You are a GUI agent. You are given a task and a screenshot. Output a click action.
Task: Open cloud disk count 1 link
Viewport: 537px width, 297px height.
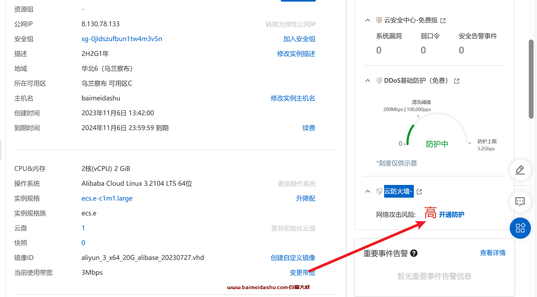(x=83, y=228)
